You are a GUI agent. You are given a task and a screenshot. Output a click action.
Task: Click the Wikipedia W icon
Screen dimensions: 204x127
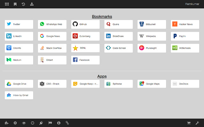coord(142,36)
